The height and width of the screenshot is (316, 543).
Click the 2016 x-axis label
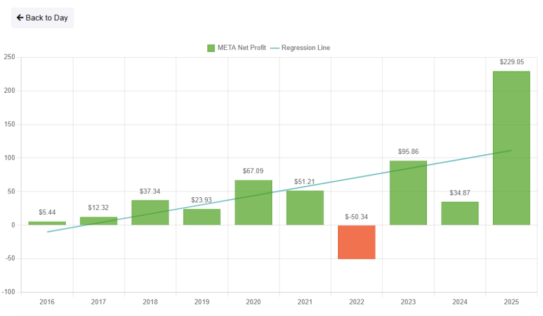coord(47,302)
